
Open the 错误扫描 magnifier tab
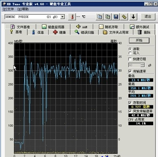point(84,32)
